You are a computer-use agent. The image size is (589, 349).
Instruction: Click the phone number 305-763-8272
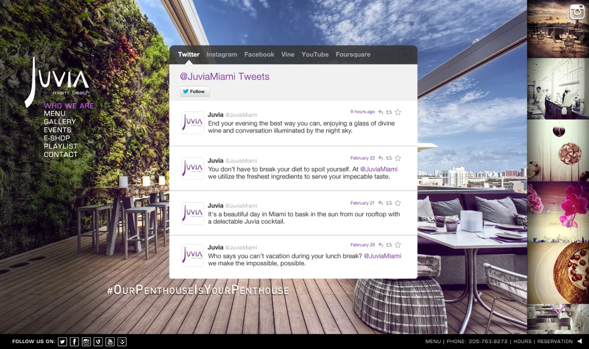point(488,341)
